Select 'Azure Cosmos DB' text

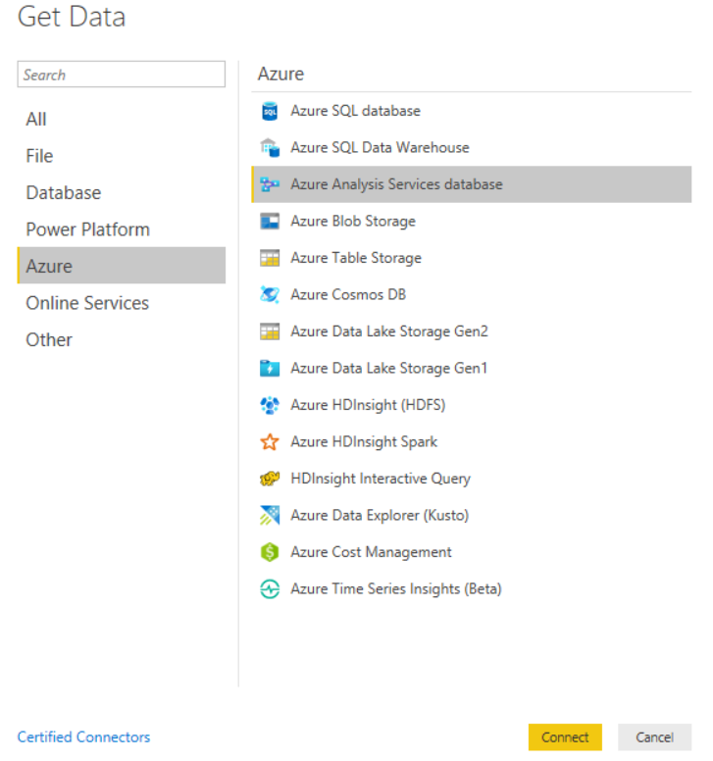pyautogui.click(x=348, y=294)
